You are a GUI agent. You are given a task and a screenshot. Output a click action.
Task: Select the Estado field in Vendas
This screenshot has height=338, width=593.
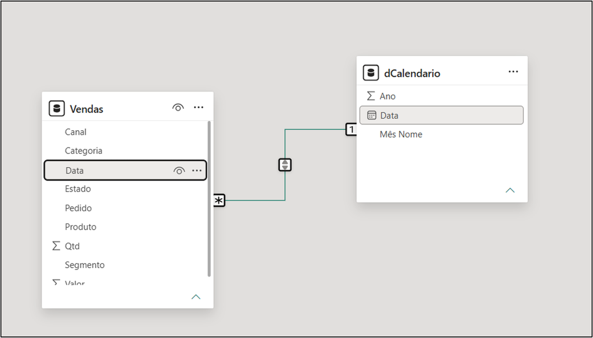coord(125,189)
